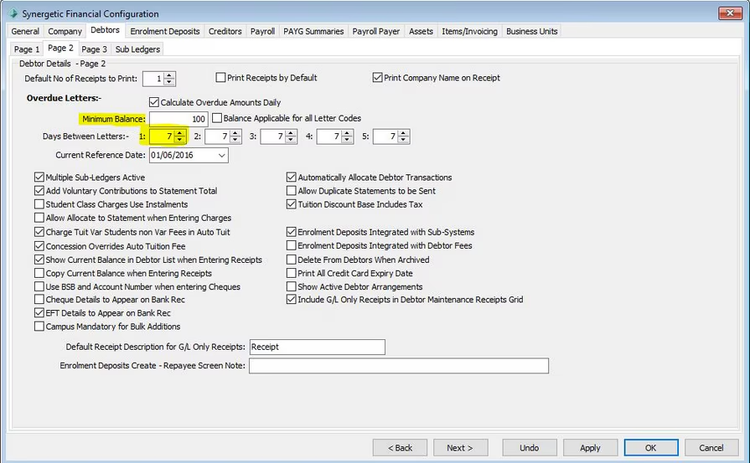The width and height of the screenshot is (750, 463).
Task: Decrease Days Between Letters value 3
Action: 292,140
